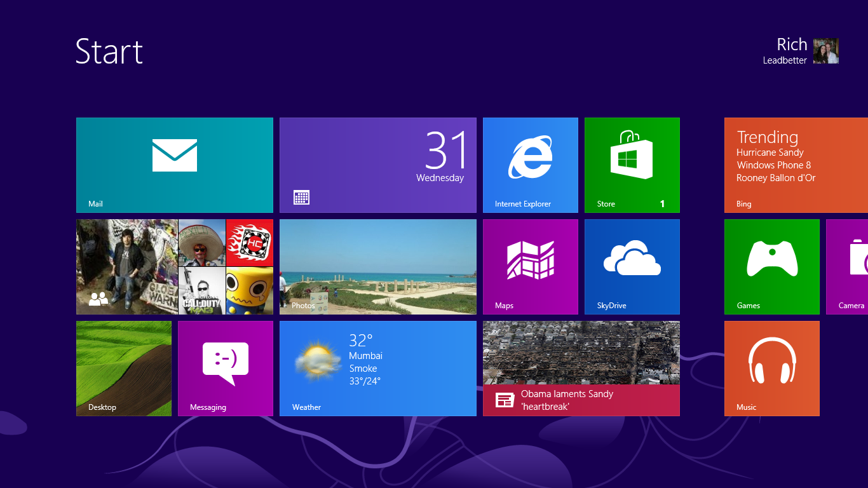Open the Maps app
Screen dimensions: 868x488
click(x=530, y=266)
